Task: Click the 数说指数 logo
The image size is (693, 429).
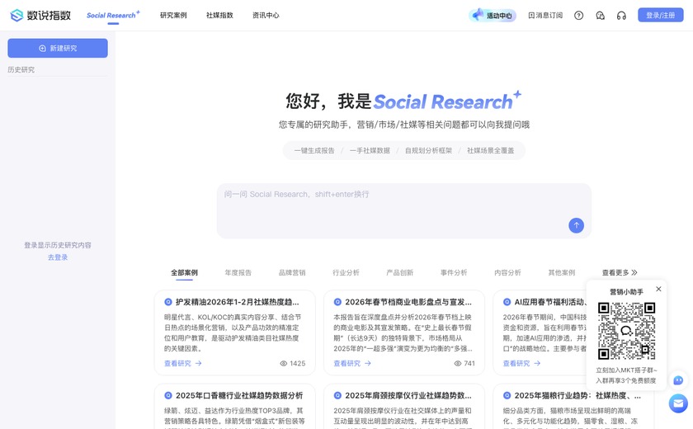Action: coord(40,15)
